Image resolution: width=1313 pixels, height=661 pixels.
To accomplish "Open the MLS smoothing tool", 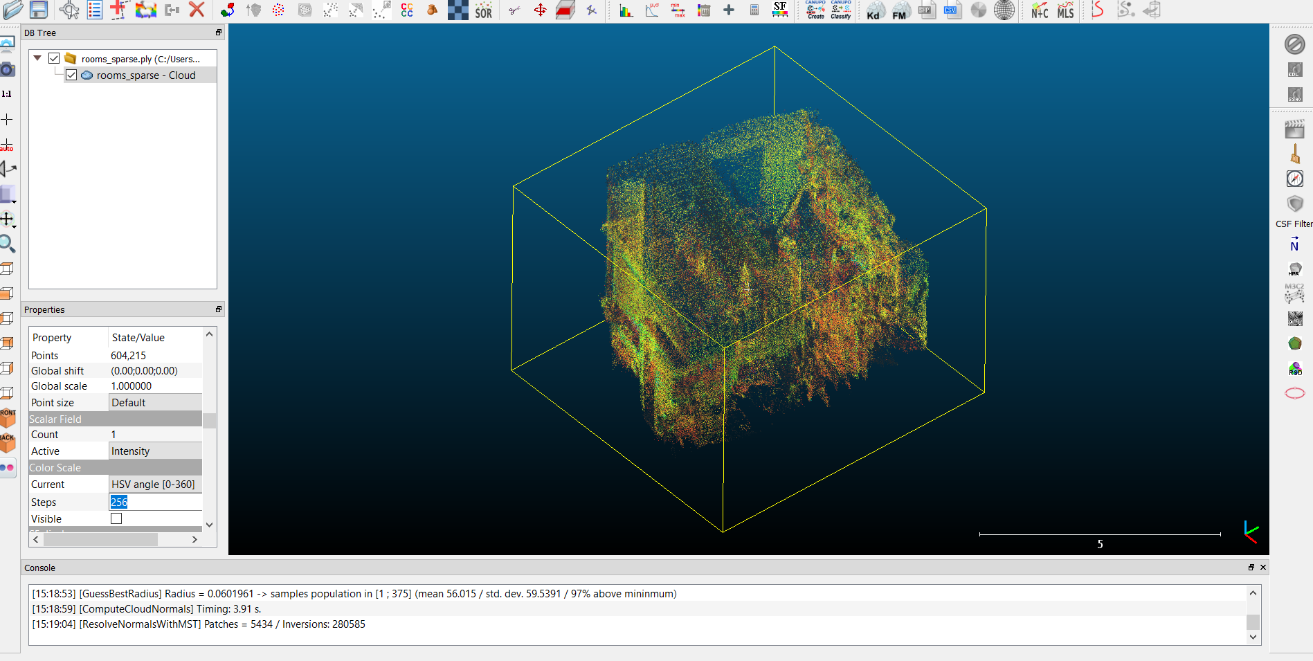I will 1065,10.
